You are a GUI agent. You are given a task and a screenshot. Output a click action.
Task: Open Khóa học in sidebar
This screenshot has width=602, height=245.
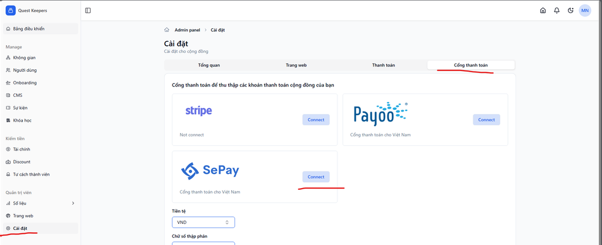(x=41, y=120)
